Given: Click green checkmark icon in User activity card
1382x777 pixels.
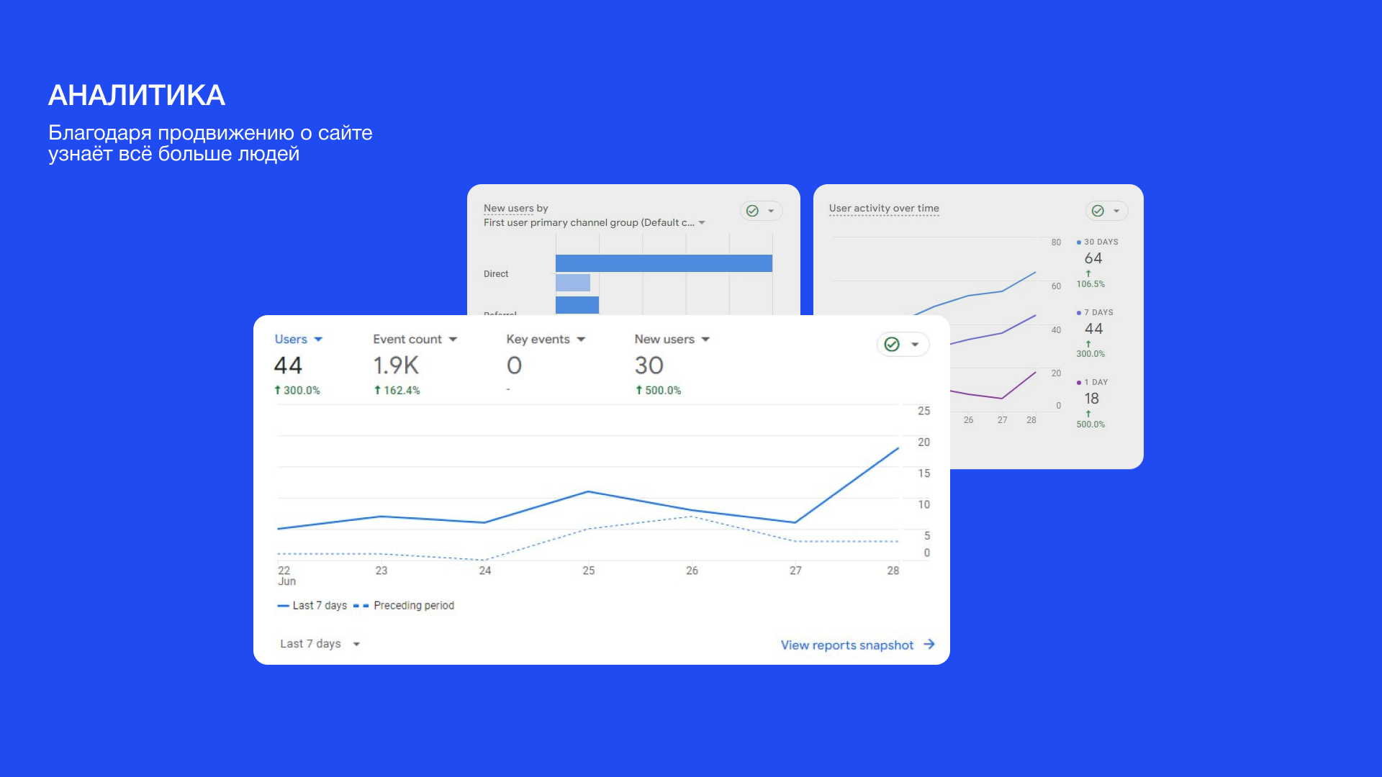Looking at the screenshot, I should pos(1098,211).
